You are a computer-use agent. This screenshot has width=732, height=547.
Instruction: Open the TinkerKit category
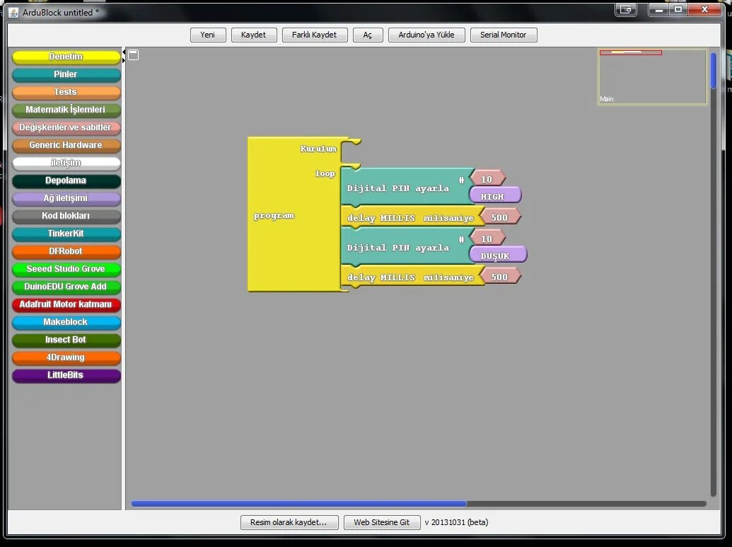pos(66,234)
